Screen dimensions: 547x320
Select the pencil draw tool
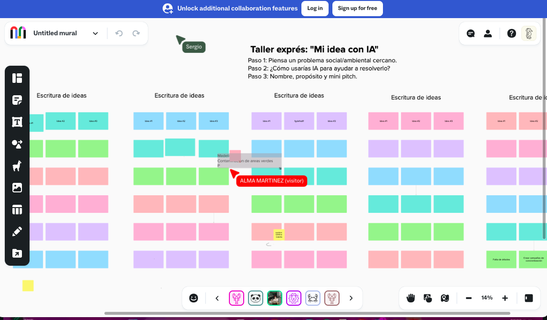(x=17, y=232)
